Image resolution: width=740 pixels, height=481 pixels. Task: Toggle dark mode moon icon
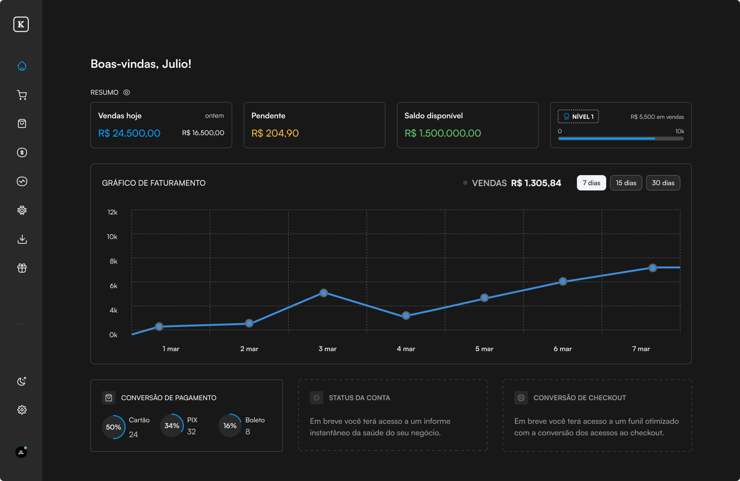click(22, 381)
